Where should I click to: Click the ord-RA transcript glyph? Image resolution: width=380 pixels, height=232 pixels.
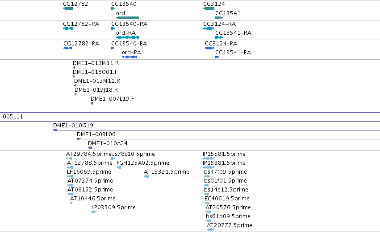coord(128,37)
